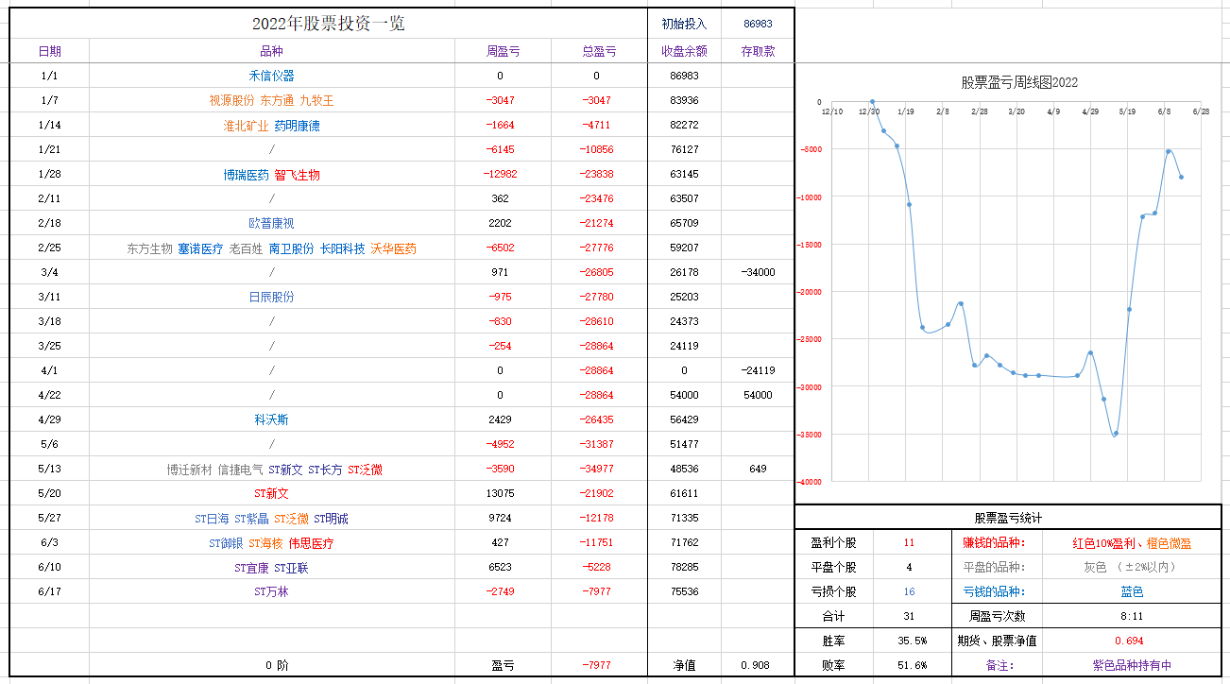This screenshot has height=684, width=1230.
Task: Click the weekly loss cell -12982
Action: [502, 174]
